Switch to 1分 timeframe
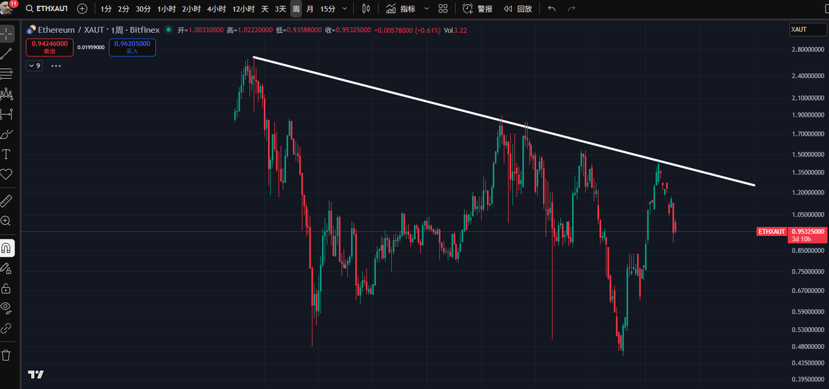 pos(105,9)
